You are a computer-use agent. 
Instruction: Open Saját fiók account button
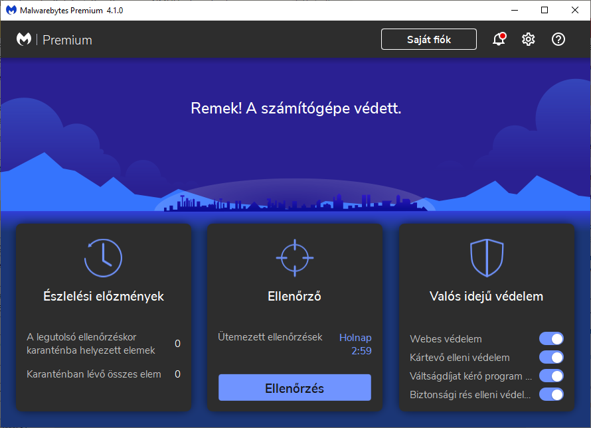(x=428, y=39)
